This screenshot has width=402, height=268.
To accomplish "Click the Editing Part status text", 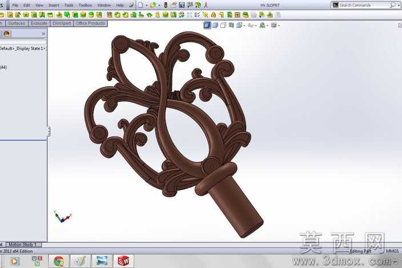I will pos(360,251).
